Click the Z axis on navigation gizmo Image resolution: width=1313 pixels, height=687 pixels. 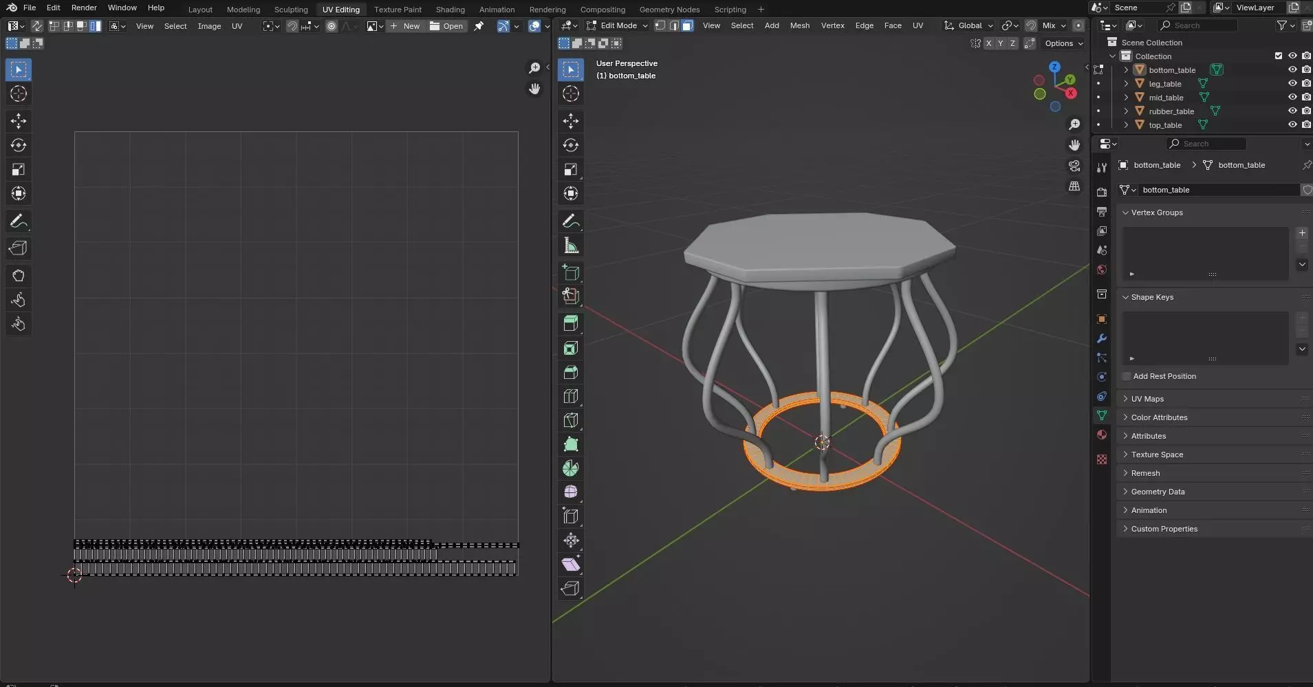pos(1055,67)
